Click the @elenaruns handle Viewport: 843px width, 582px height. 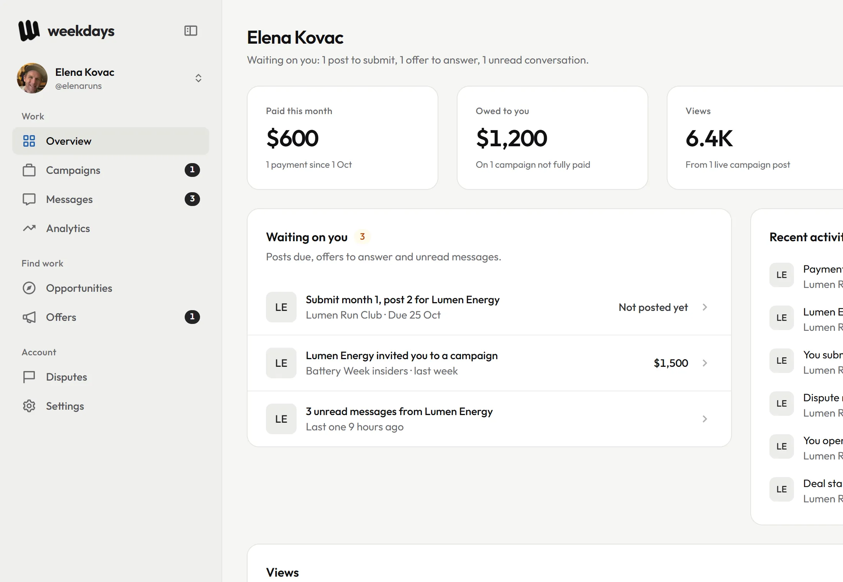point(79,86)
